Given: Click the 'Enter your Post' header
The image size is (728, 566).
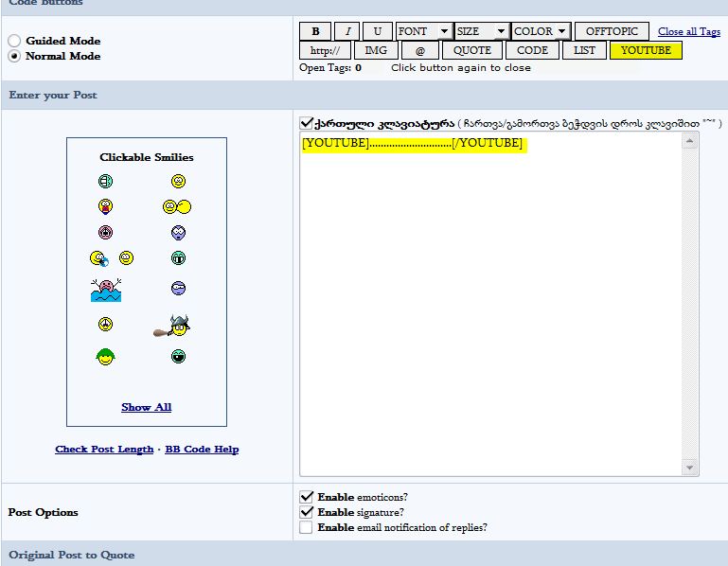Looking at the screenshot, I should point(53,95).
